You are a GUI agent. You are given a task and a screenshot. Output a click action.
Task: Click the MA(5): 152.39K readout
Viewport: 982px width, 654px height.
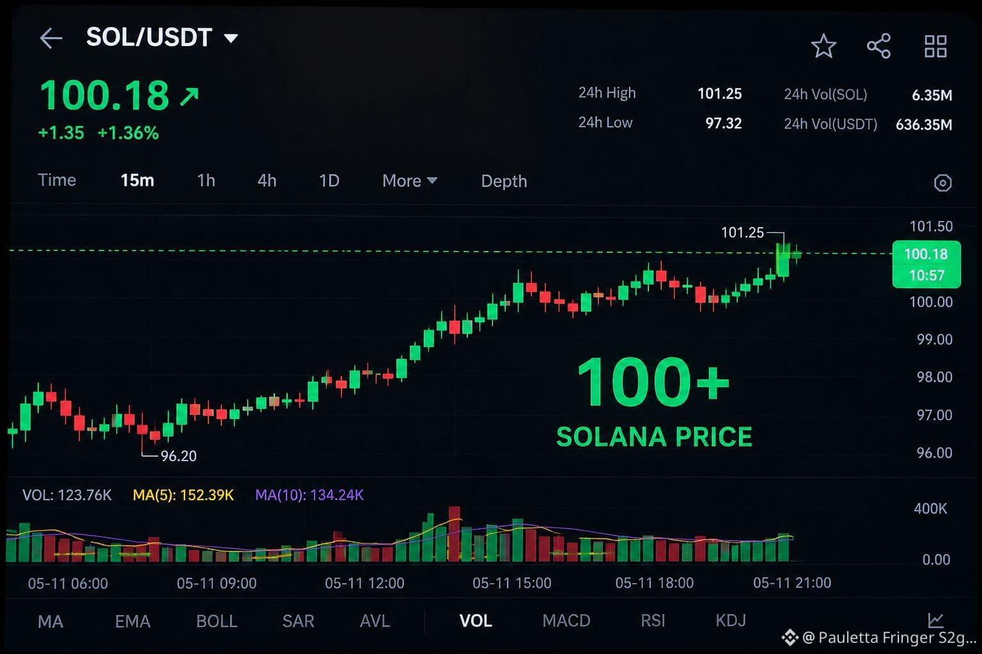click(x=183, y=495)
